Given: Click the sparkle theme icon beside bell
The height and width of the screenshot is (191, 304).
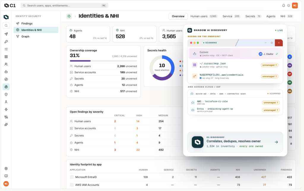Looking at the screenshot, I should 289,5.
